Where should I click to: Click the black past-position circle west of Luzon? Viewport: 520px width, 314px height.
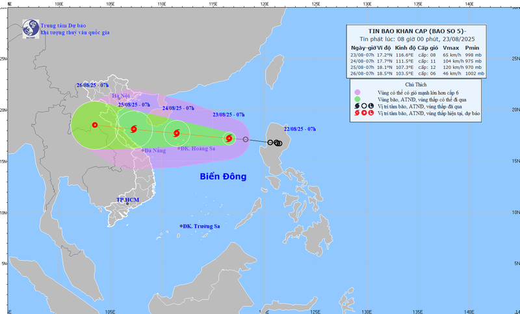click(x=246, y=139)
